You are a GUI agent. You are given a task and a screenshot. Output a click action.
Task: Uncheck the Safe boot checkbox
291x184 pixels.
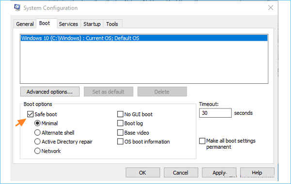click(30, 114)
